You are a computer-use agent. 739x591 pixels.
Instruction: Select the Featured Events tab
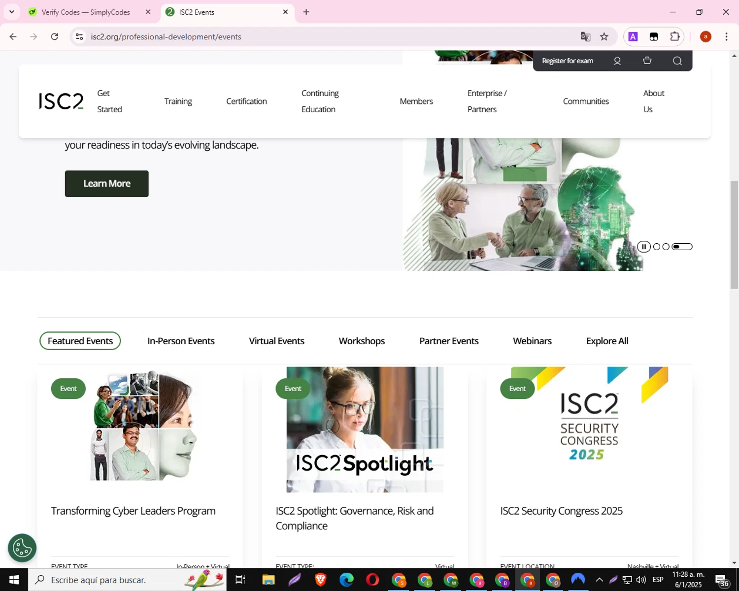coord(80,341)
